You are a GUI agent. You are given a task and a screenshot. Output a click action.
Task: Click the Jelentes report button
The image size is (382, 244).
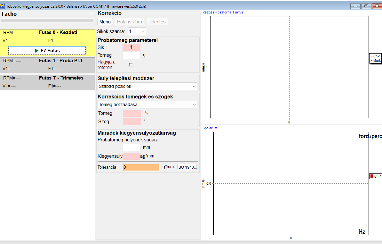pos(157,22)
